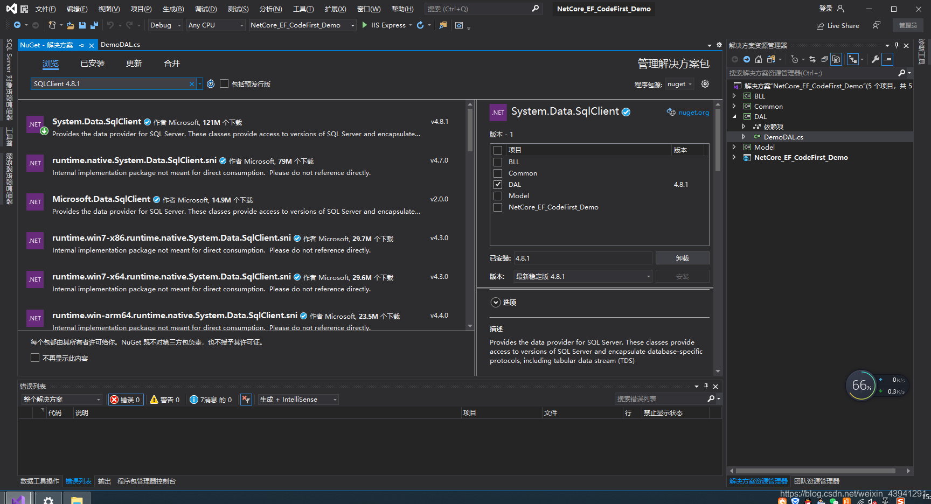Pin the Solution Explorer panel
The height and width of the screenshot is (504, 931).
coord(897,46)
